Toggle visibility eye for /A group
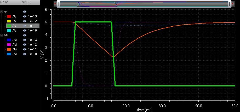Viewport: 240px width, 112px height. click(x=25, y=12)
